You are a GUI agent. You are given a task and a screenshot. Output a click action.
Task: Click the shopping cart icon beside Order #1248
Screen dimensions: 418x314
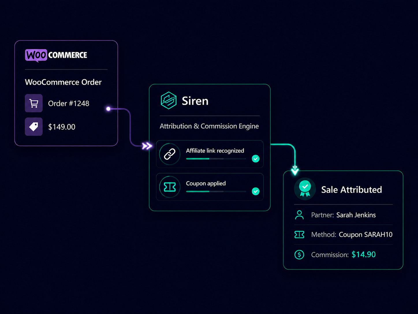tap(34, 103)
